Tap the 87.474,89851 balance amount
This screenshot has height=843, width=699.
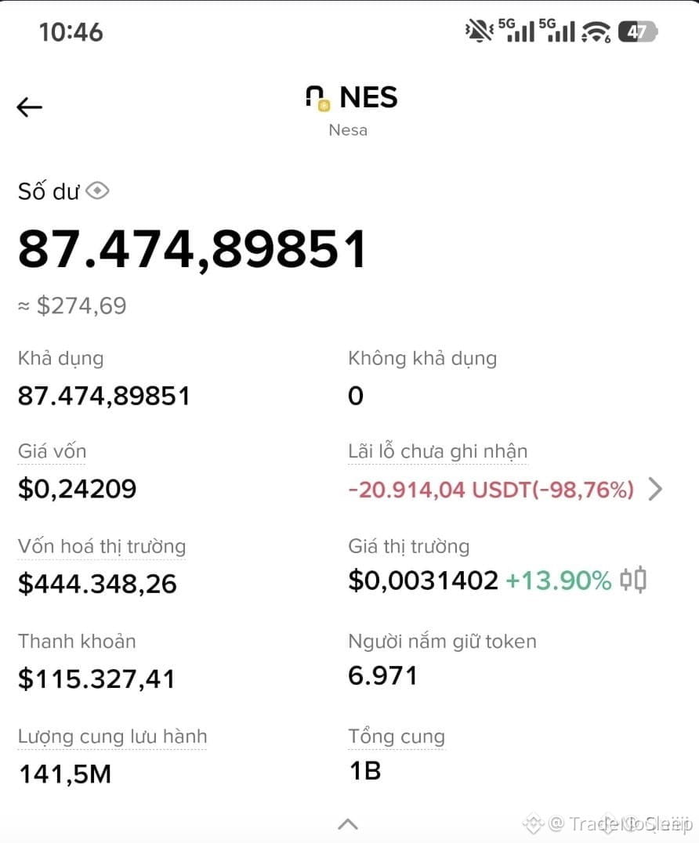point(193,248)
